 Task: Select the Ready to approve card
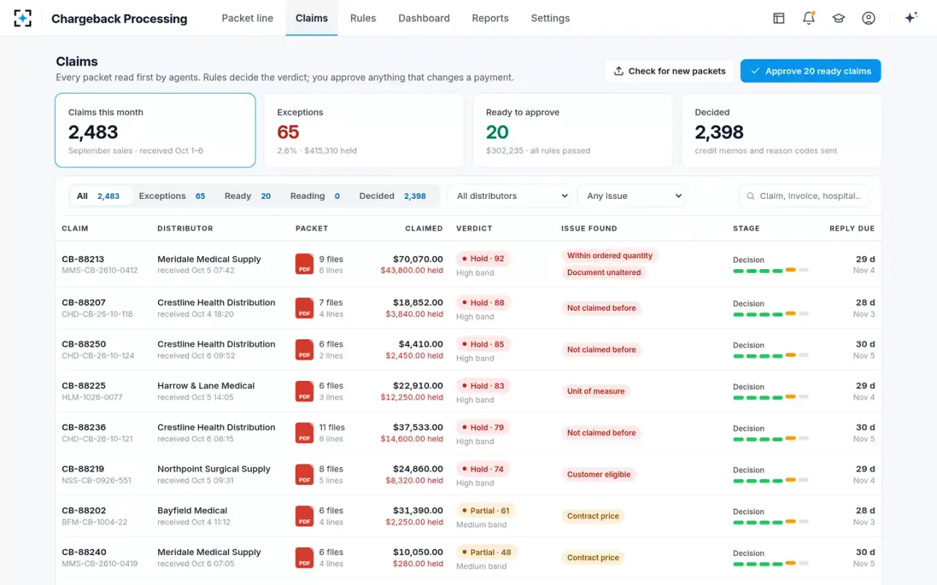point(573,130)
